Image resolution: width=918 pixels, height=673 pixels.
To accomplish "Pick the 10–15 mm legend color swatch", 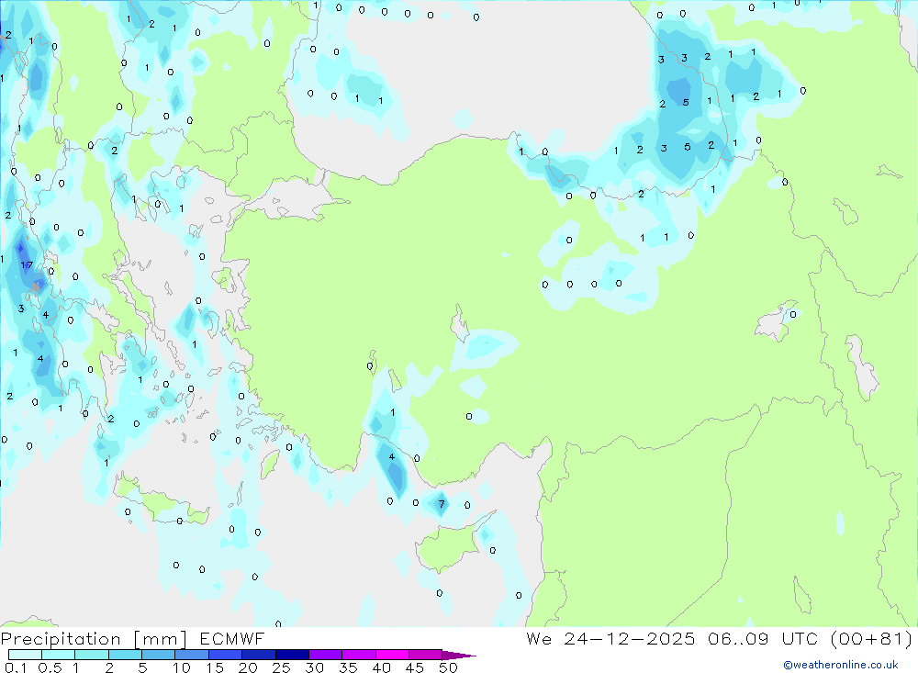I will point(192,655).
